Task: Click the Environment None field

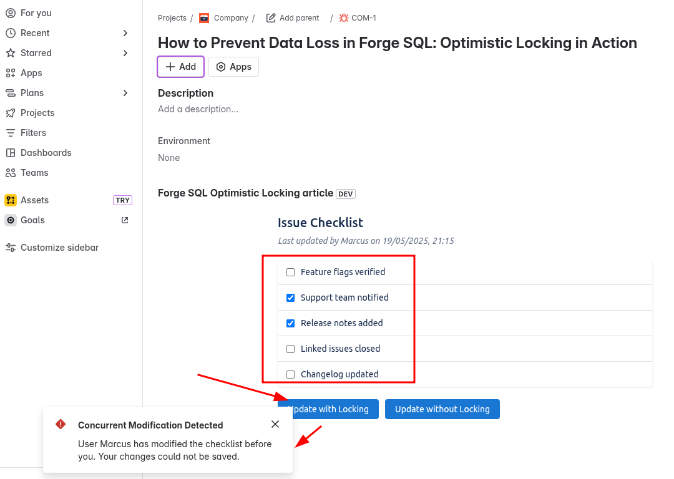Action: click(x=169, y=158)
